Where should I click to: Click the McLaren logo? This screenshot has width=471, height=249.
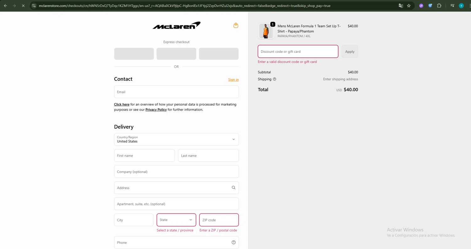(x=176, y=25)
